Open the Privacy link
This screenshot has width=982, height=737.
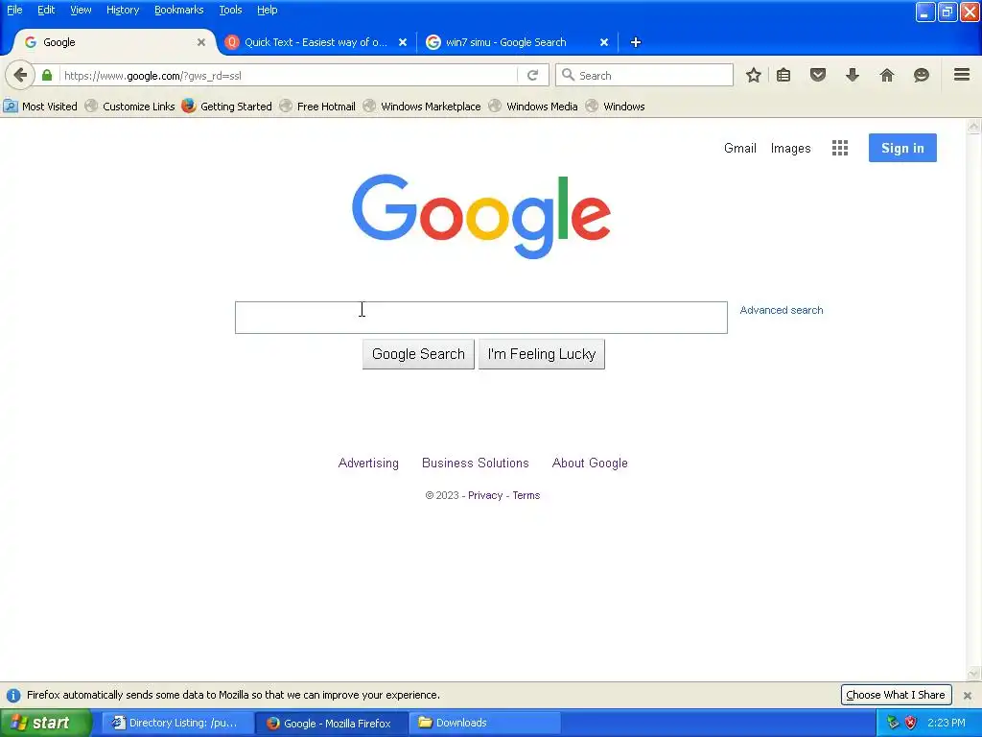click(x=485, y=495)
